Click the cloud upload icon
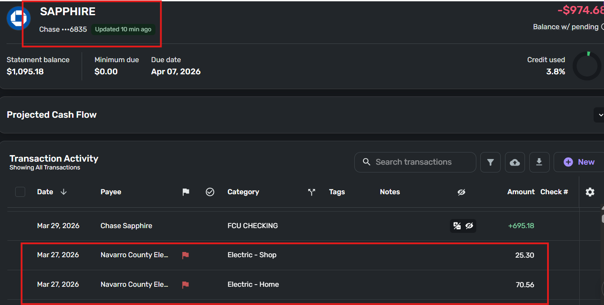 click(515, 162)
